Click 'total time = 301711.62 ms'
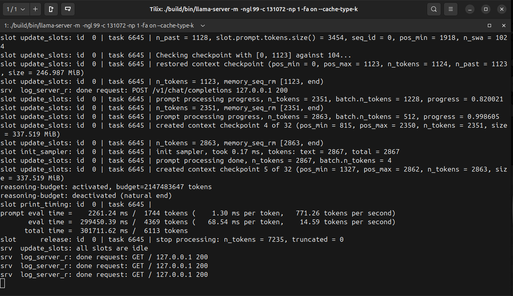 tap(76, 230)
